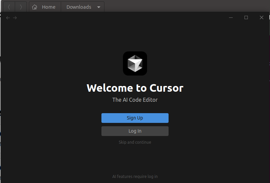Click file manager's back chevron
The height and width of the screenshot is (183, 270).
(9, 7)
